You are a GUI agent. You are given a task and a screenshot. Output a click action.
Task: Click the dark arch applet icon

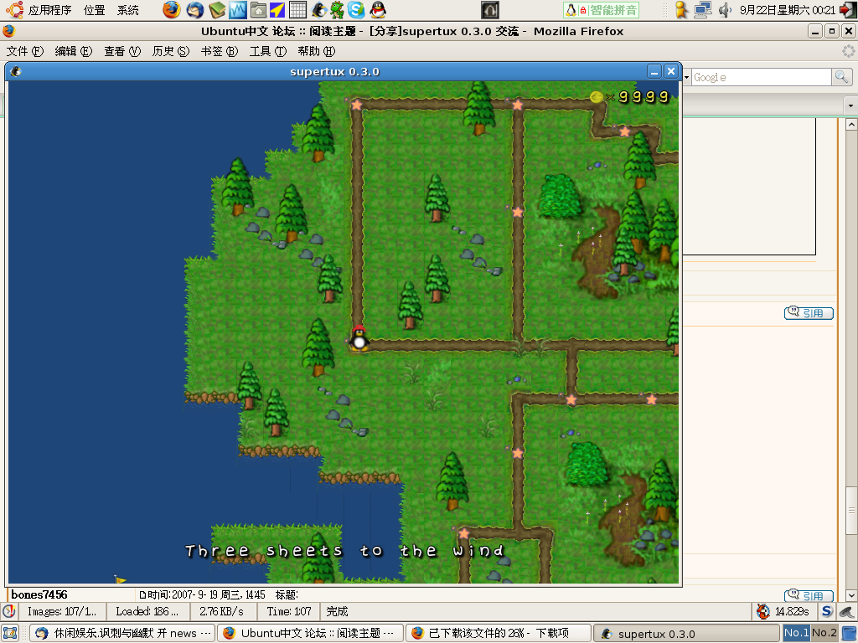click(490, 10)
